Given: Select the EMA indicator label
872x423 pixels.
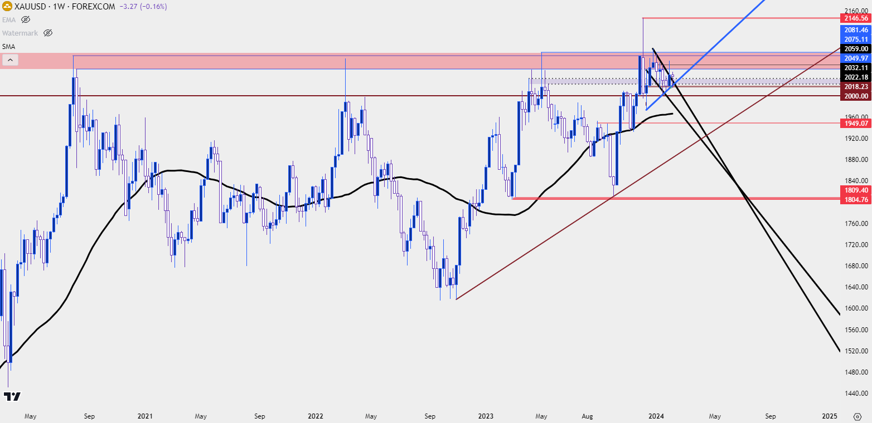Looking at the screenshot, I should (9, 19).
